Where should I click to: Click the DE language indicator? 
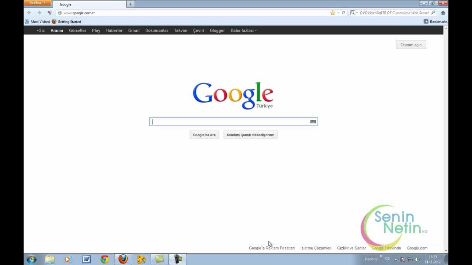coord(387,259)
